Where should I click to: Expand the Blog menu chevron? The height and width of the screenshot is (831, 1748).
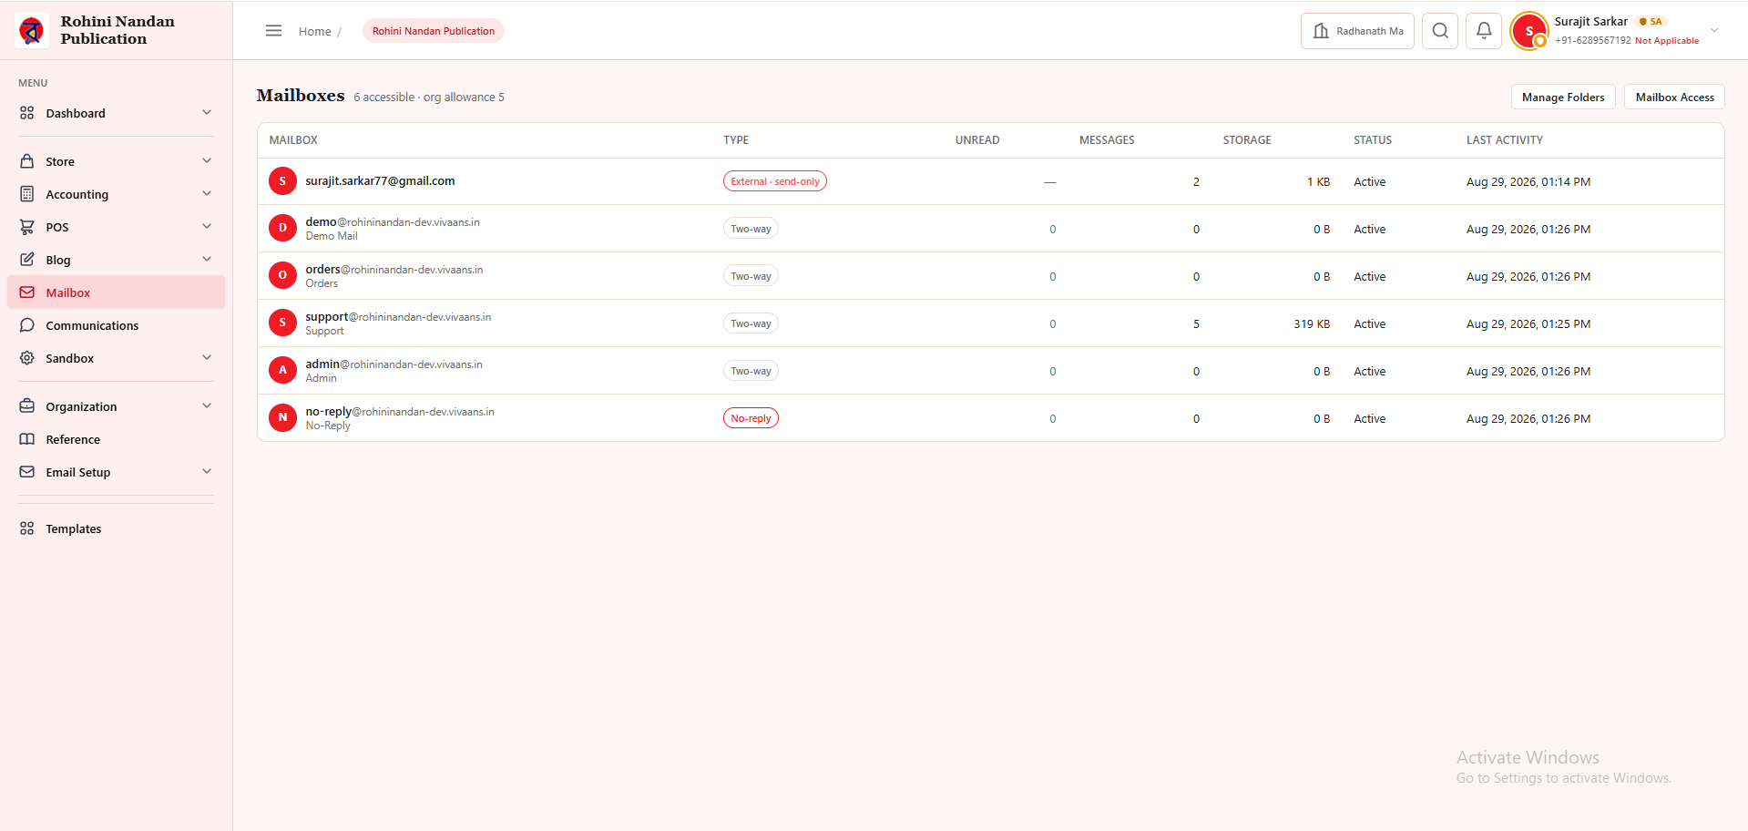(207, 260)
